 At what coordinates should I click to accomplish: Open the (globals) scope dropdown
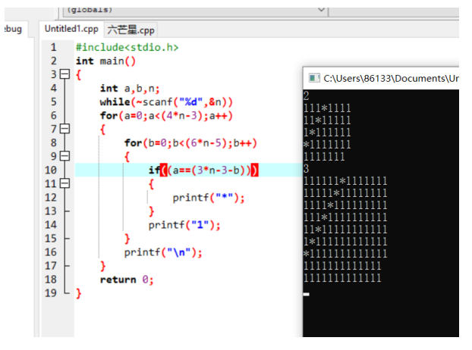pyautogui.click(x=195, y=10)
